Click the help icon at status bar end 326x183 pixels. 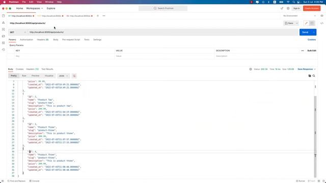(x=323, y=181)
